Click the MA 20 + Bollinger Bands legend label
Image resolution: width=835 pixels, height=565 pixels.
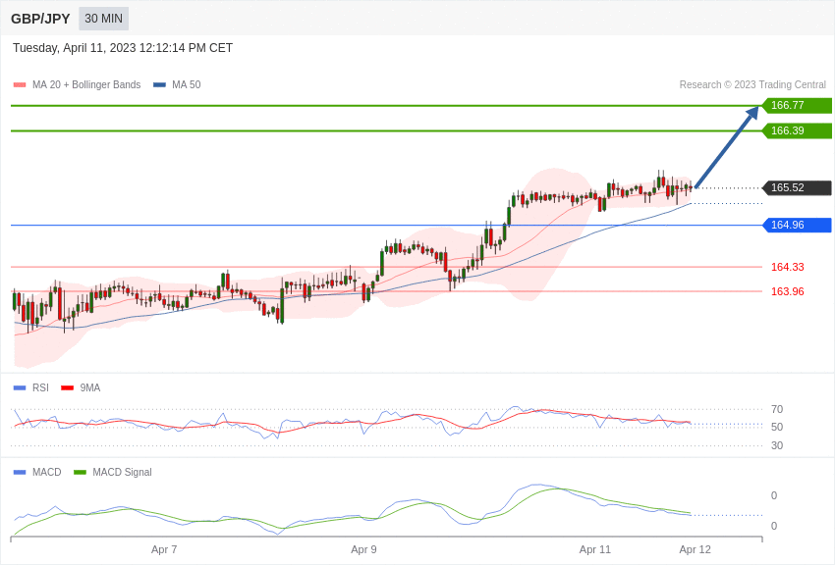click(86, 84)
